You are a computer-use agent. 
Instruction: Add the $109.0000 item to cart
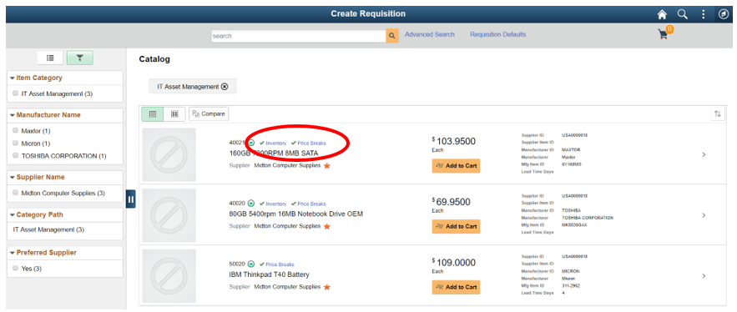[456, 287]
